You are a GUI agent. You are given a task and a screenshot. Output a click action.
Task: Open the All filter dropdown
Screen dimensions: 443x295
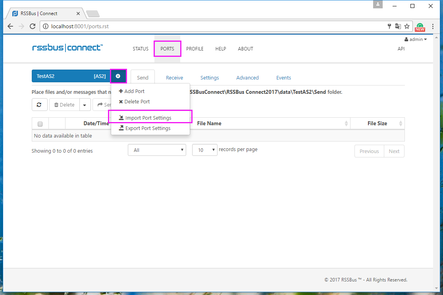[157, 150]
